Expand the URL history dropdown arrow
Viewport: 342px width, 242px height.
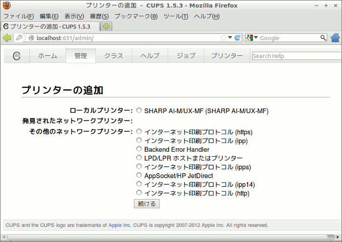point(230,38)
